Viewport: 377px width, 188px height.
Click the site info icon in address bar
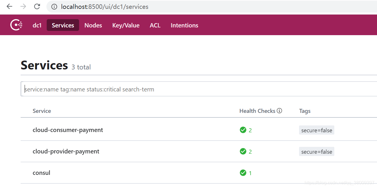tap(54, 7)
